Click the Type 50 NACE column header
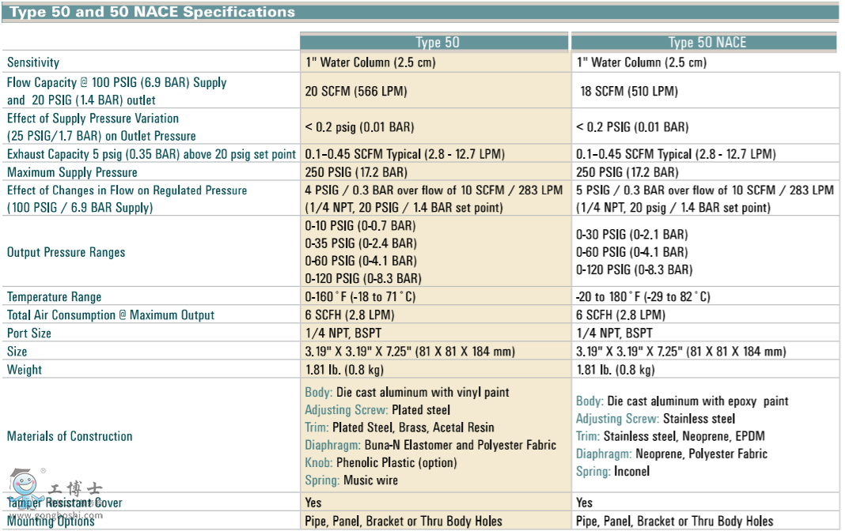This screenshot has width=845, height=531. (x=707, y=43)
